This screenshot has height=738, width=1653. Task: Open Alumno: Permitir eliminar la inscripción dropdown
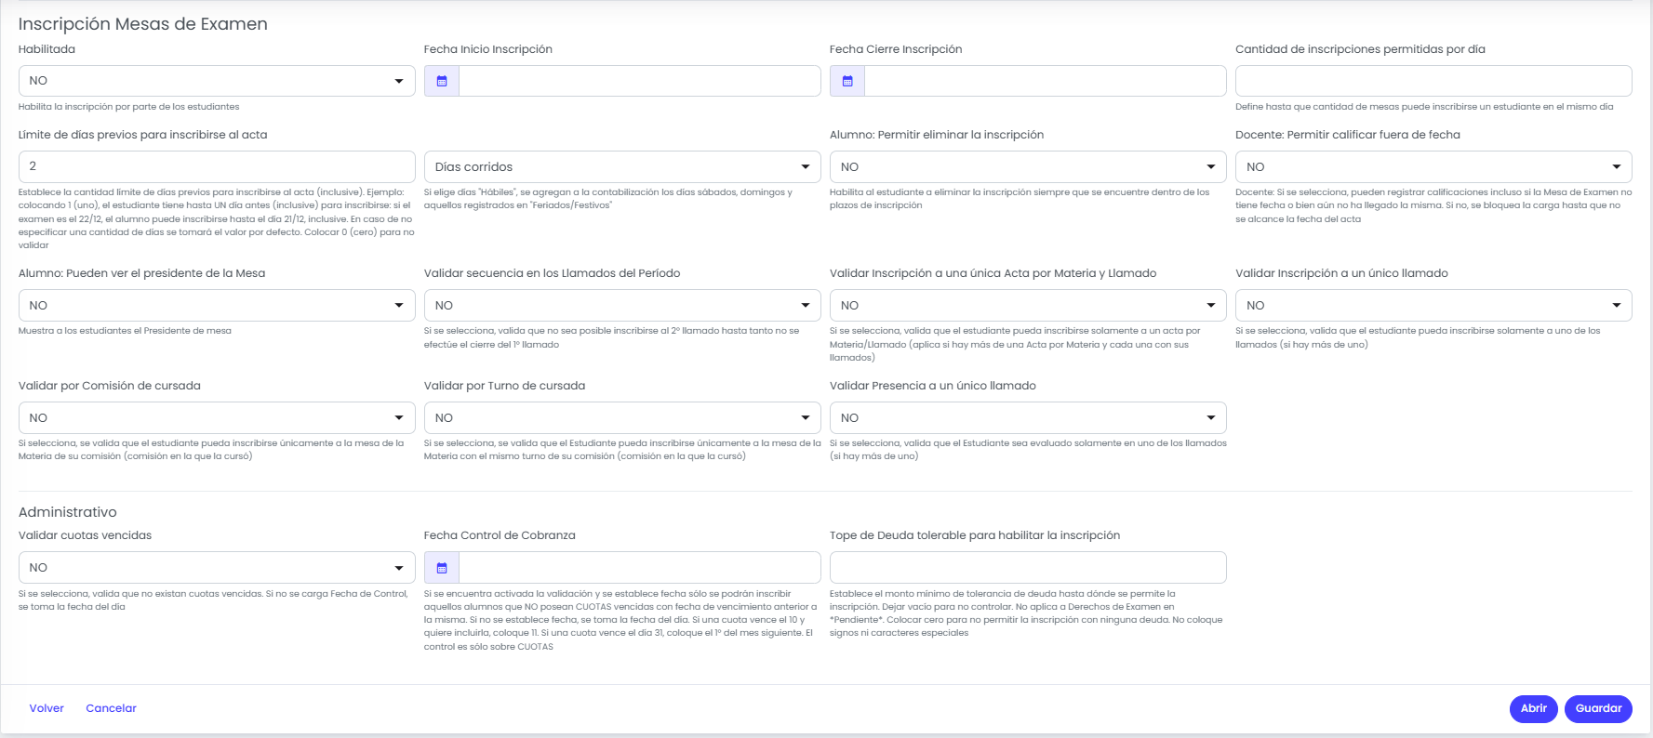point(1028,167)
